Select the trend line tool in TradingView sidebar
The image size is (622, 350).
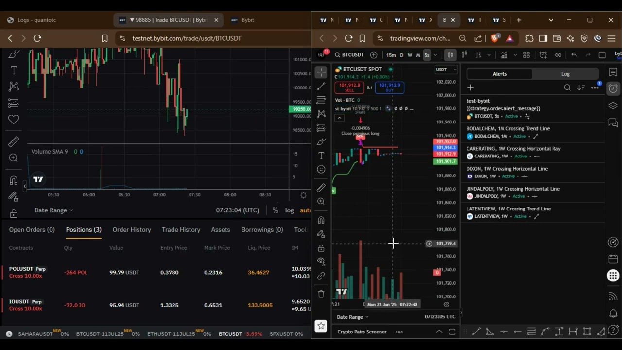tap(321, 87)
